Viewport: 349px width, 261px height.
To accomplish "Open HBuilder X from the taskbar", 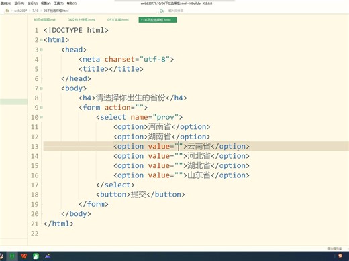I will (x=12, y=256).
